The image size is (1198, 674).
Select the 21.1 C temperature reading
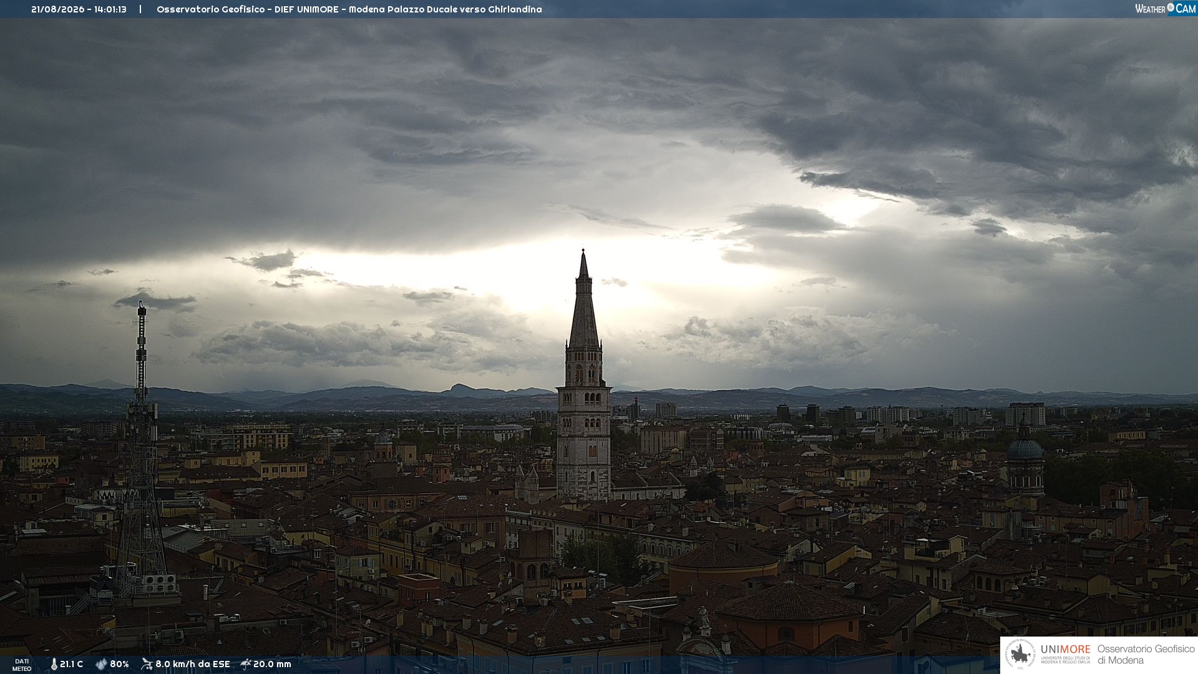[x=71, y=664]
